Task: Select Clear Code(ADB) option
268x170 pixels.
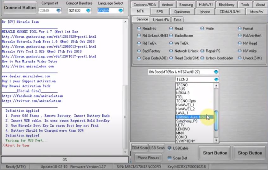Action: click(139, 58)
